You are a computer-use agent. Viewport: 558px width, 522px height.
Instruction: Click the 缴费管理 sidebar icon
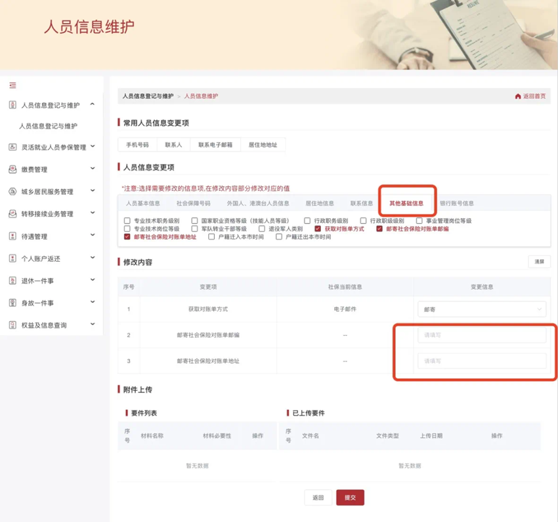(12, 169)
